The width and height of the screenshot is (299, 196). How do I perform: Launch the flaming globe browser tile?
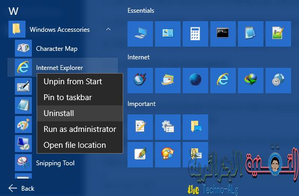pos(140,81)
